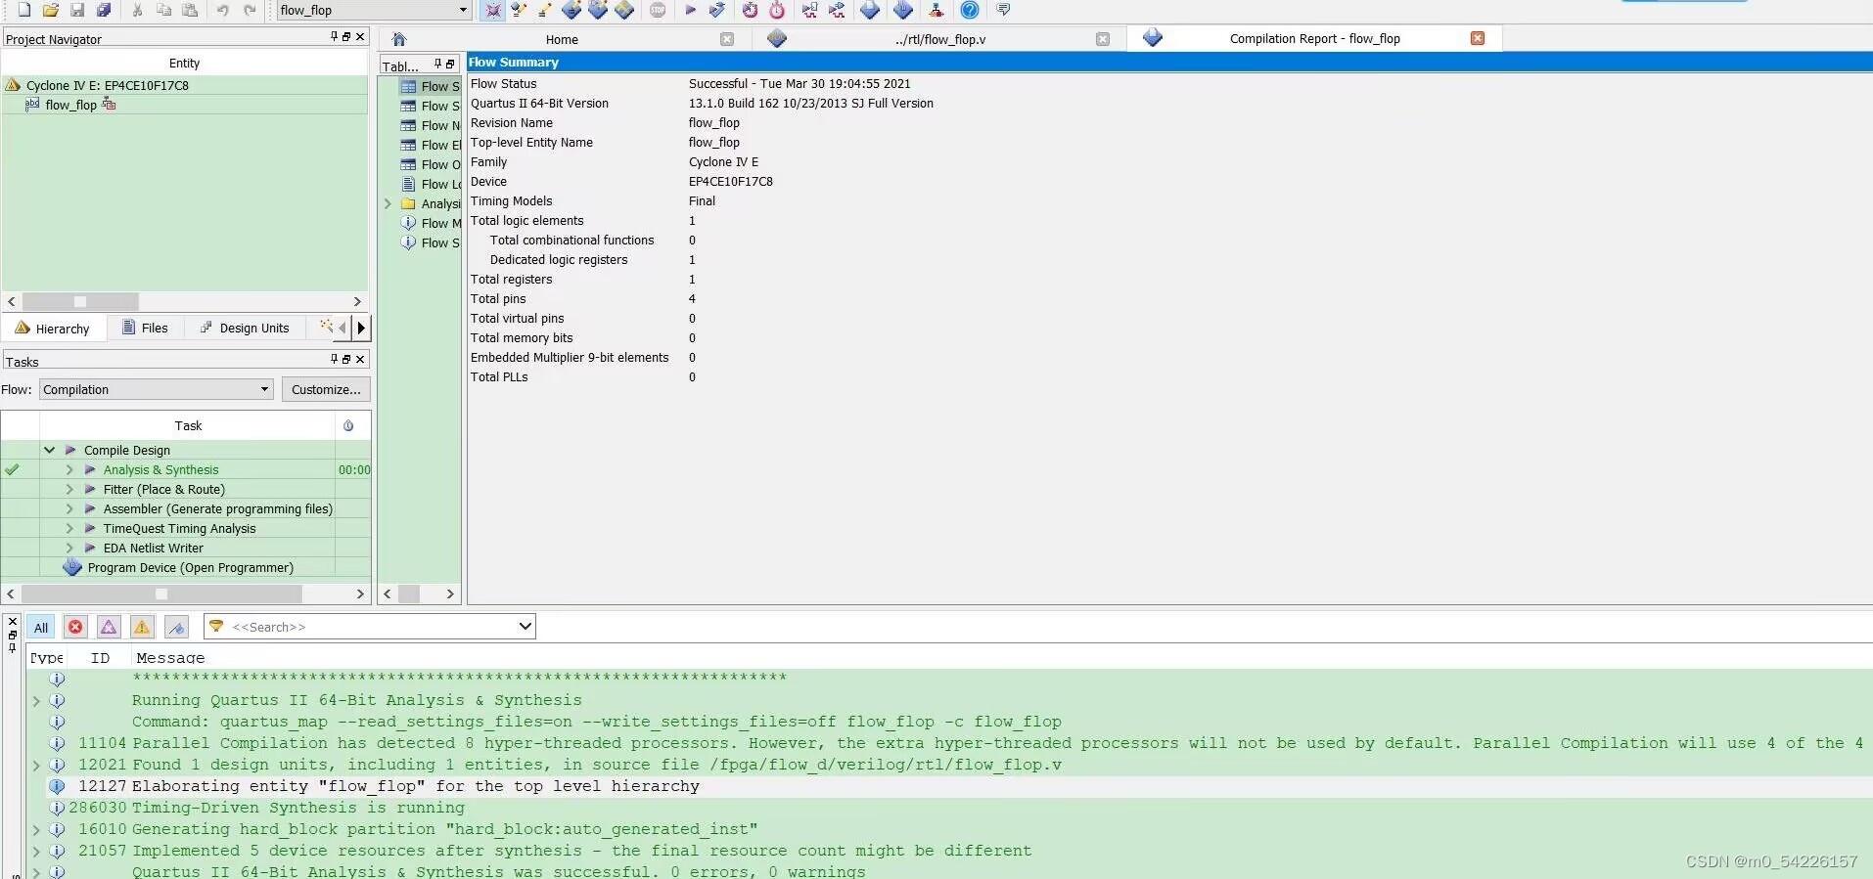Expand TimeQuest Timing Analysis task
The height and width of the screenshot is (879, 1873).
[x=69, y=528]
